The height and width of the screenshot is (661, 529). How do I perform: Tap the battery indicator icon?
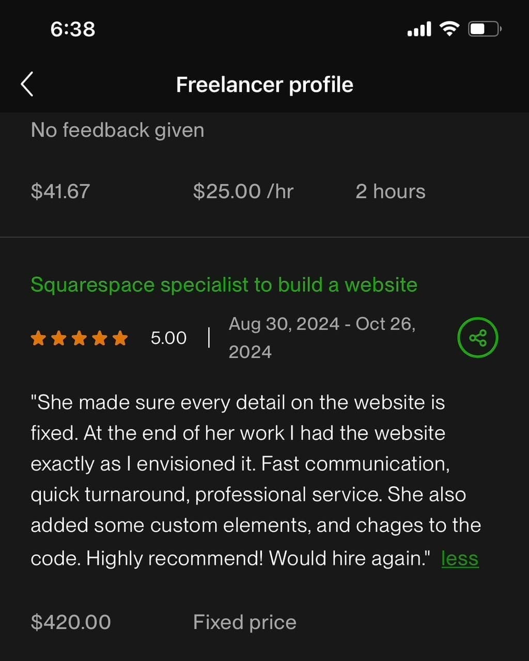pos(484,29)
